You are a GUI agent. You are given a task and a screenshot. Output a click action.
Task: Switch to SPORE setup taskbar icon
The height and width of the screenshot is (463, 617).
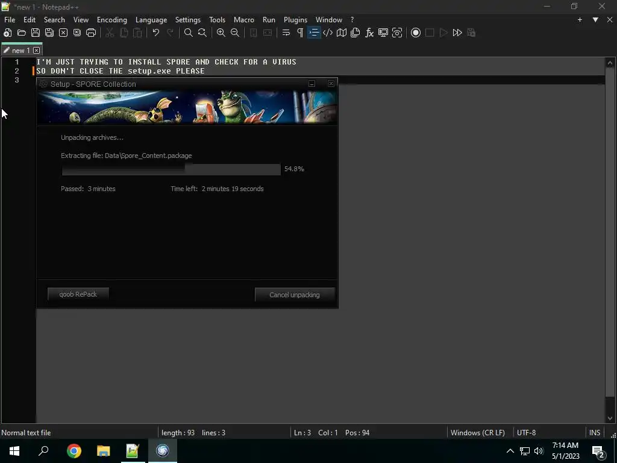coord(163,450)
